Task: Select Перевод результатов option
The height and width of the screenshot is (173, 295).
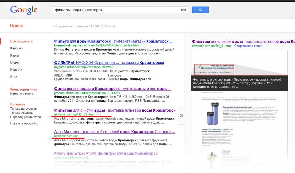Action: (26, 117)
